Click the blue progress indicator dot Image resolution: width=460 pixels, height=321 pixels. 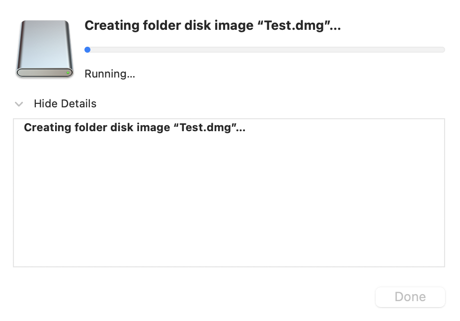87,50
